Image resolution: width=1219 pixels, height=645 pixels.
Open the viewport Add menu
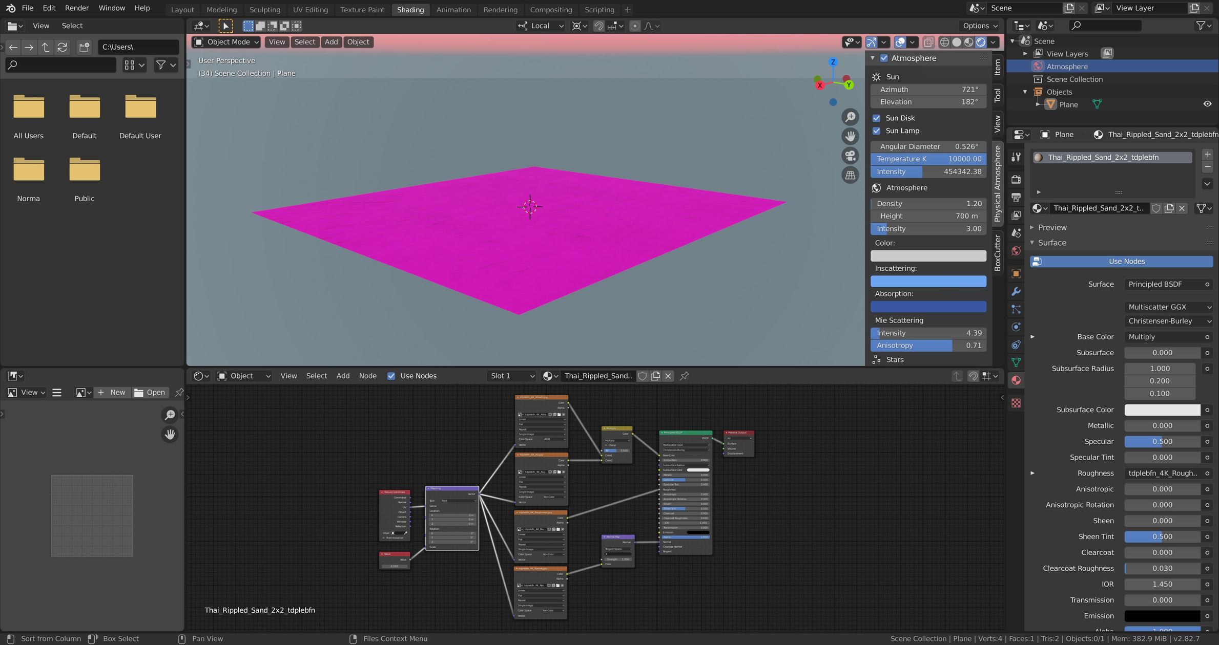pos(331,42)
